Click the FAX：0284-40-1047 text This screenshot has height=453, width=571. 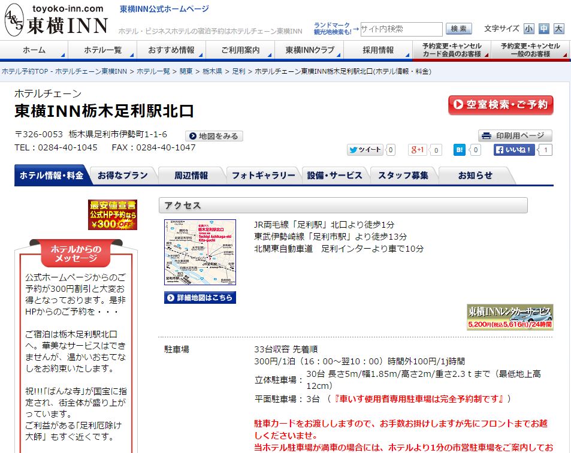click(153, 147)
